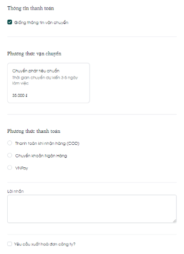Click the 'Phương thức thanh toán' heading

click(34, 131)
